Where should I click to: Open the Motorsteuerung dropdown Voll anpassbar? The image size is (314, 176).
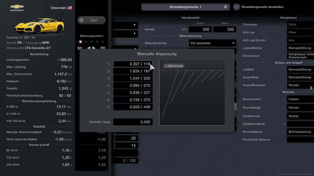[212, 43]
